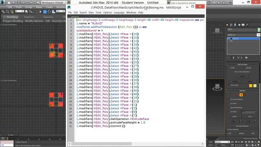Viewport: 261px width, 147px height.
Task: Select SubObj radio under Preview Selection
Action: tap(237, 134)
